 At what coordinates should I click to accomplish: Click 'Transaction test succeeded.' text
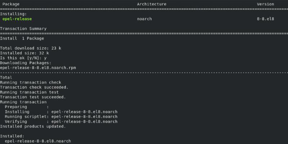click(x=33, y=97)
